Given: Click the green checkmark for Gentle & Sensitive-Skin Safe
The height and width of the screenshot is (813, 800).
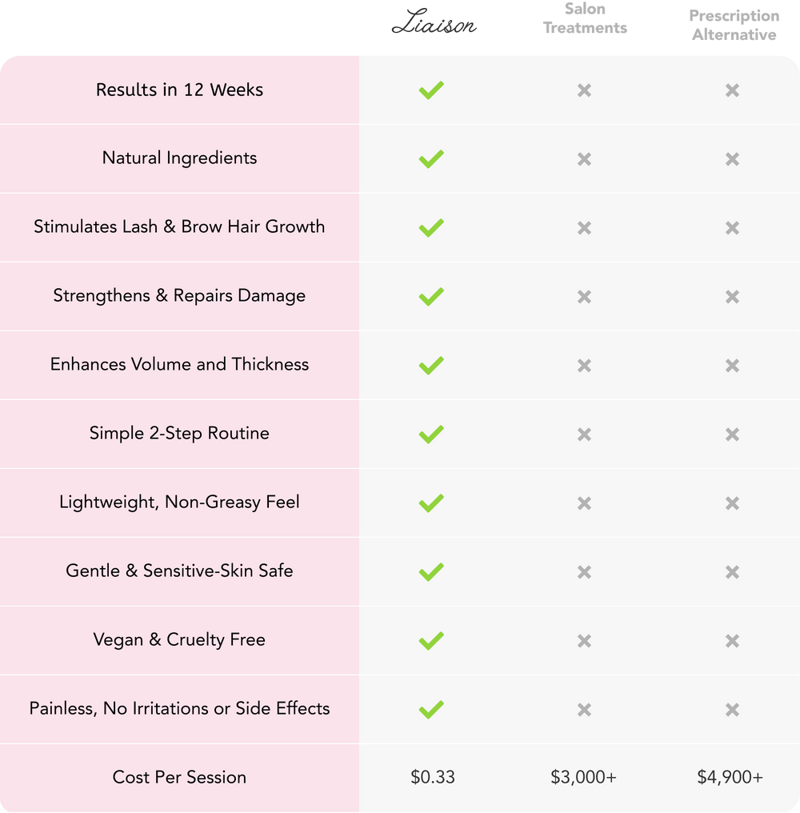Looking at the screenshot, I should pyautogui.click(x=430, y=572).
